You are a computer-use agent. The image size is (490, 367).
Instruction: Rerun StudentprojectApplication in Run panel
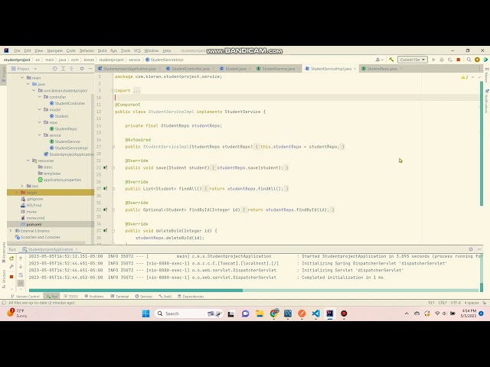[11, 258]
